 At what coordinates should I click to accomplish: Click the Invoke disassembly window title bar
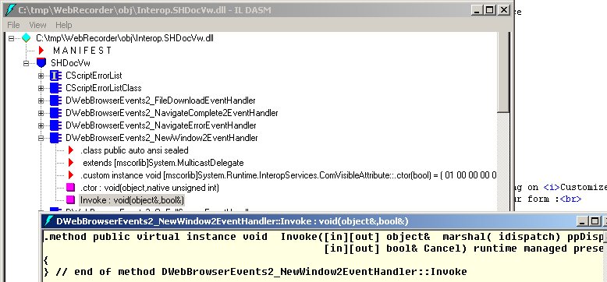pos(324,221)
